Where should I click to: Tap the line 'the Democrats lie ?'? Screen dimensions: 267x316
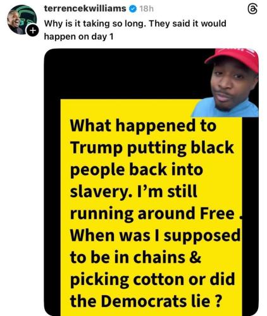(x=146, y=301)
